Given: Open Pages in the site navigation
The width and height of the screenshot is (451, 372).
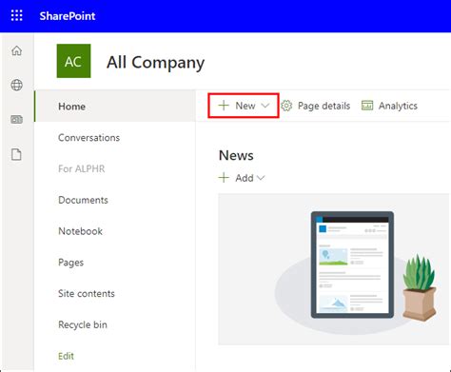Looking at the screenshot, I should pyautogui.click(x=70, y=263).
